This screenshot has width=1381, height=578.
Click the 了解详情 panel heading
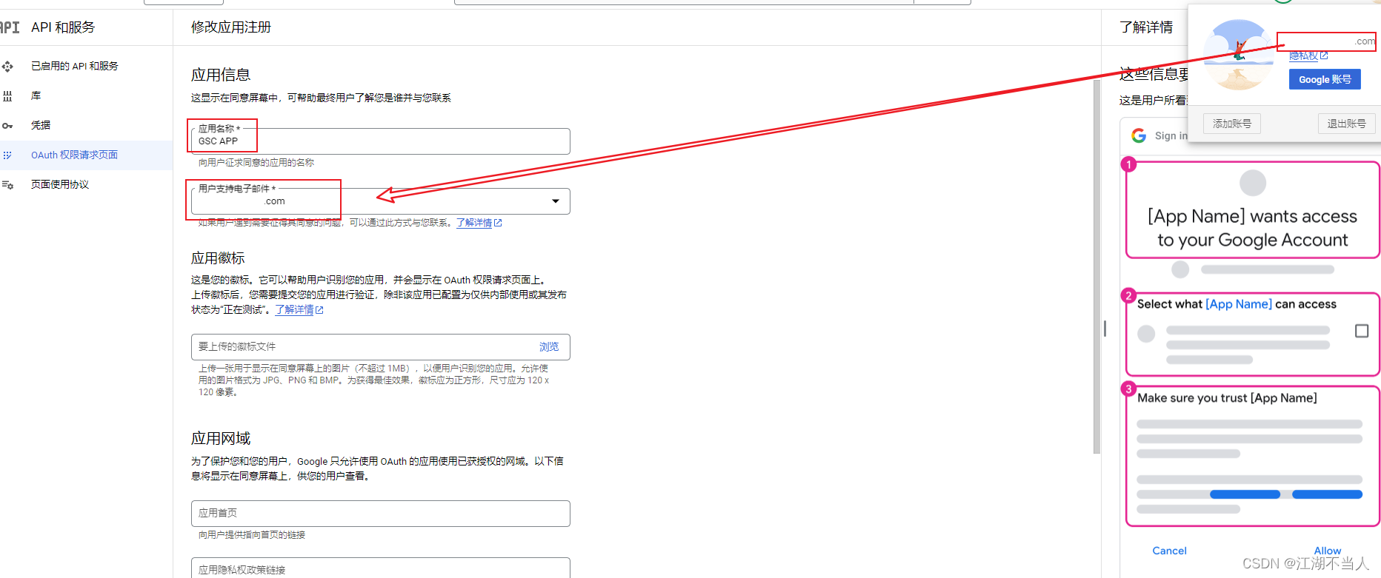click(x=1146, y=27)
